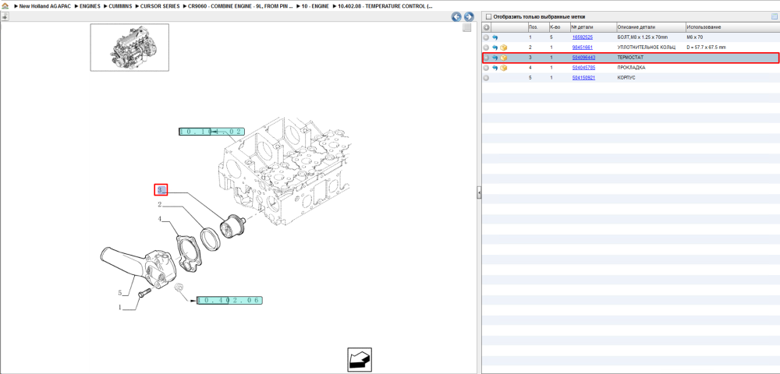Click quantity '5' in the БОЛТ row

tap(551, 37)
